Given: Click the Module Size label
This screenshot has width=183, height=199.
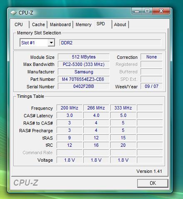Looking at the screenshot, I should click(x=42, y=57).
